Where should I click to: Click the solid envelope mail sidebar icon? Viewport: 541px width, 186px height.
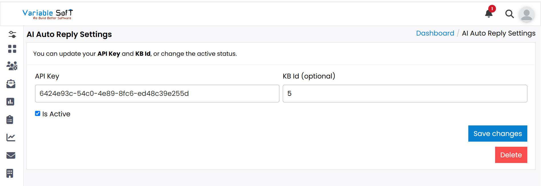coord(11,155)
